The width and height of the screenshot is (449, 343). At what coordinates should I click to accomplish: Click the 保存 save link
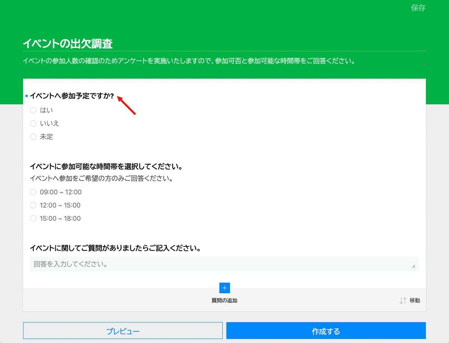click(x=418, y=8)
